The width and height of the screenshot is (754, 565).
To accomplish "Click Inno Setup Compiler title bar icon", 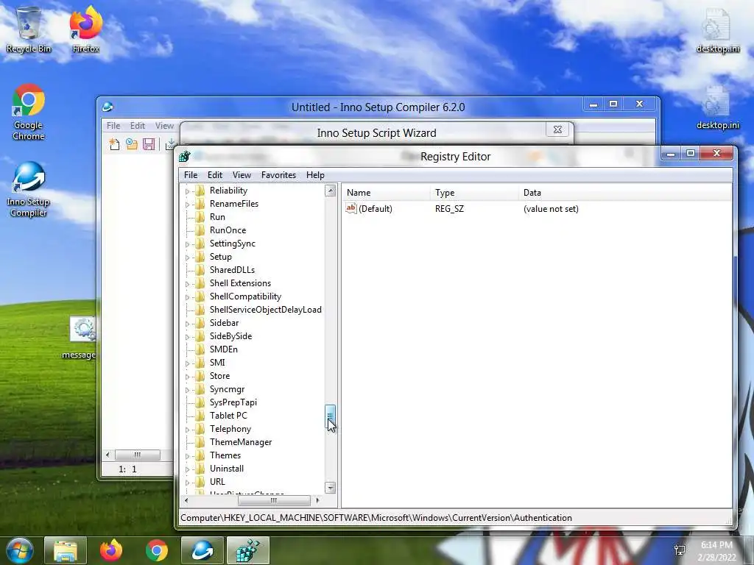I will pyautogui.click(x=108, y=107).
